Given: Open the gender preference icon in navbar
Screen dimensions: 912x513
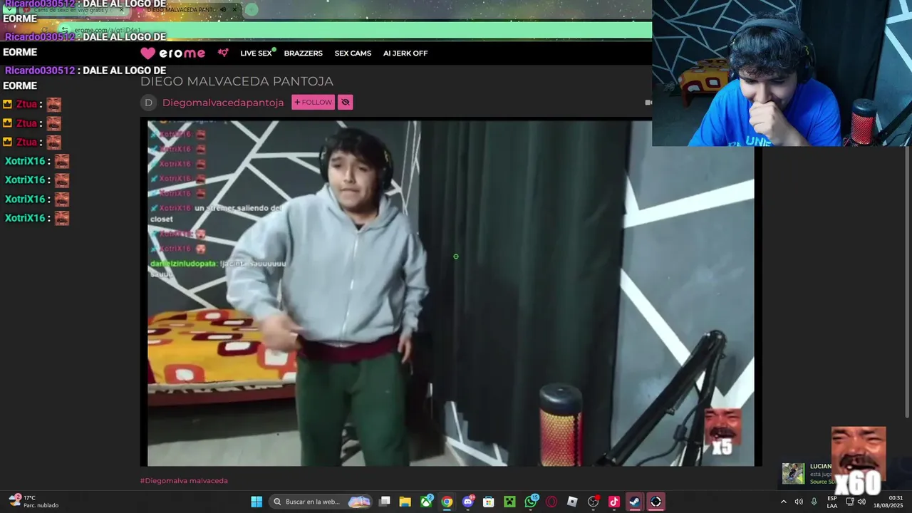Looking at the screenshot, I should coord(223,53).
